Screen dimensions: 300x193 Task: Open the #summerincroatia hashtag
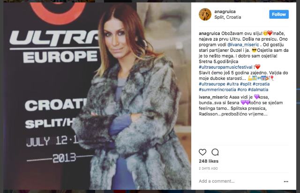[x=217, y=89]
